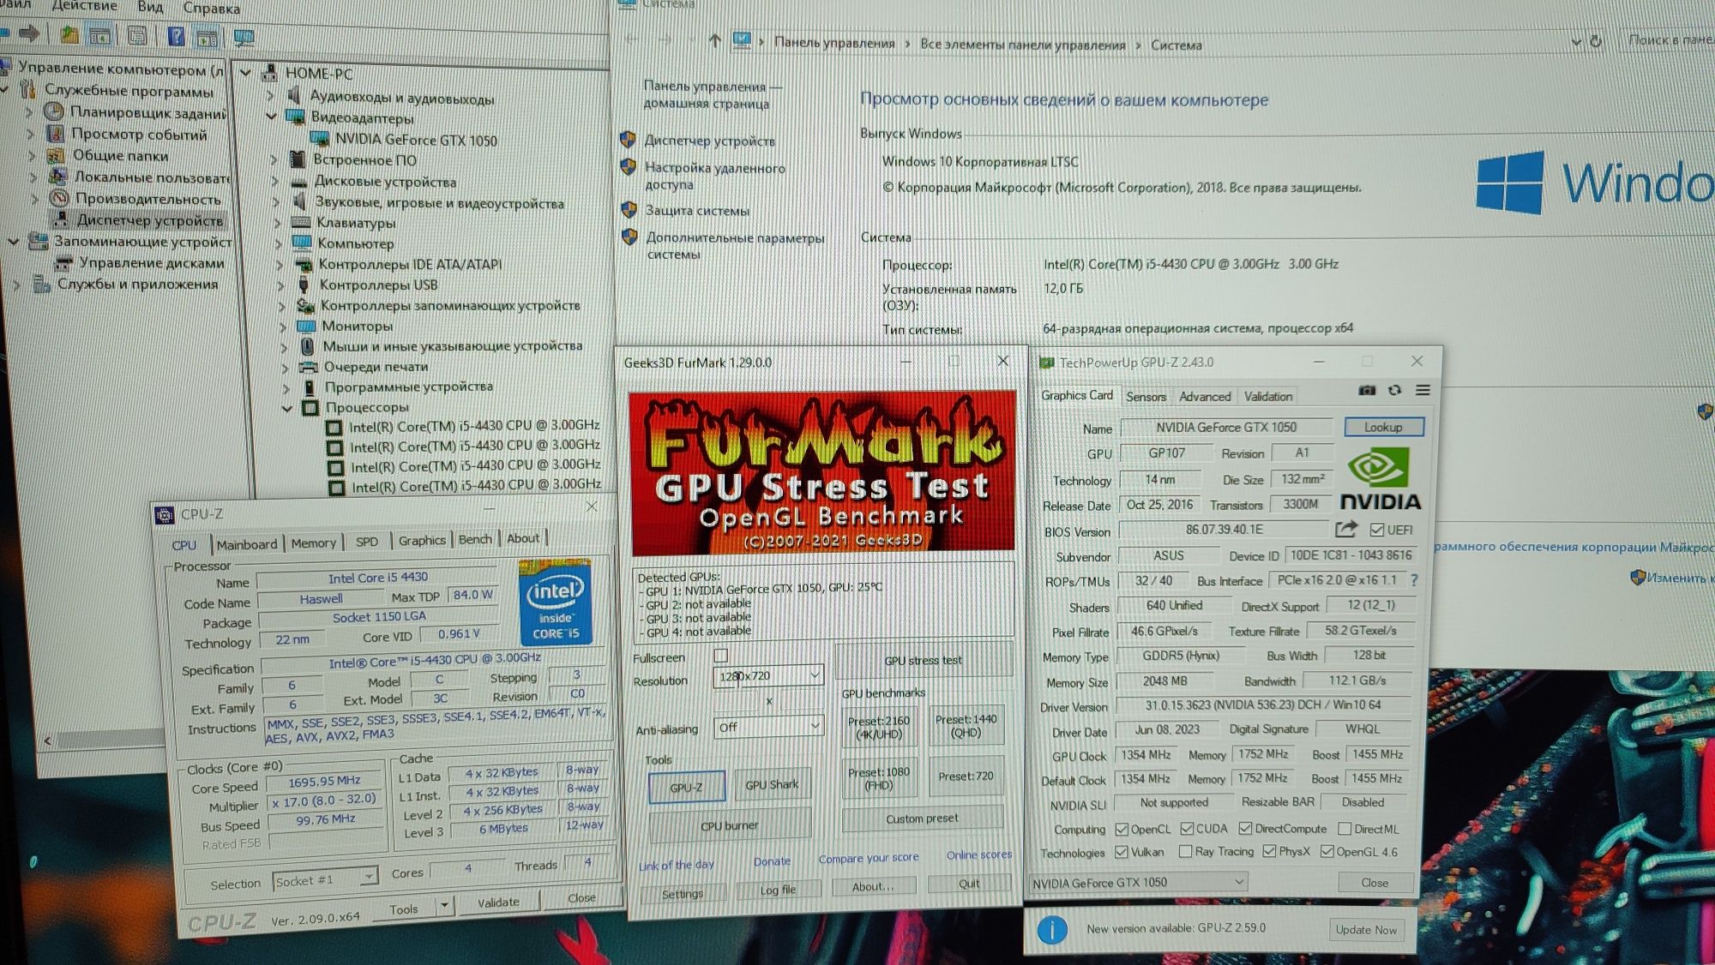Toggle the CUDA checkbox in GPU-Z
This screenshot has width=1715, height=965.
click(1187, 829)
